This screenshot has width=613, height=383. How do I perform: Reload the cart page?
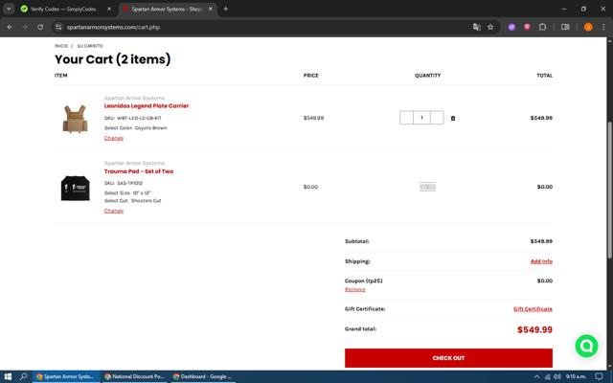pos(40,27)
